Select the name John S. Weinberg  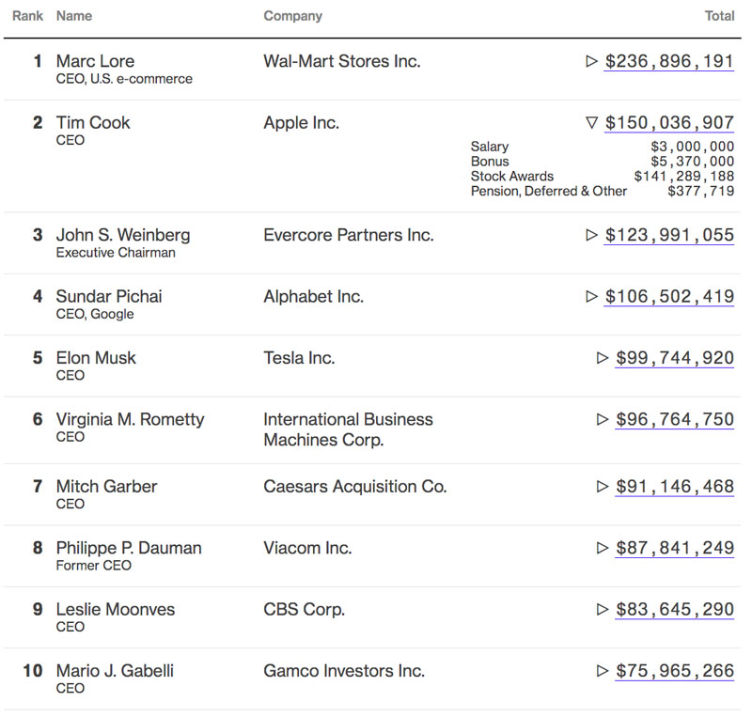[123, 235]
